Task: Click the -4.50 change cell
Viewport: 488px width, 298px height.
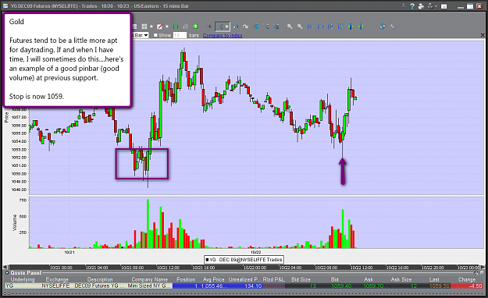Action: 466,286
